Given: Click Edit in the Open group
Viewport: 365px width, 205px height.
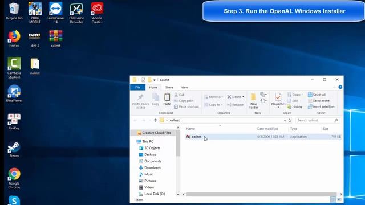Looking at the screenshot, I should tap(293, 101).
